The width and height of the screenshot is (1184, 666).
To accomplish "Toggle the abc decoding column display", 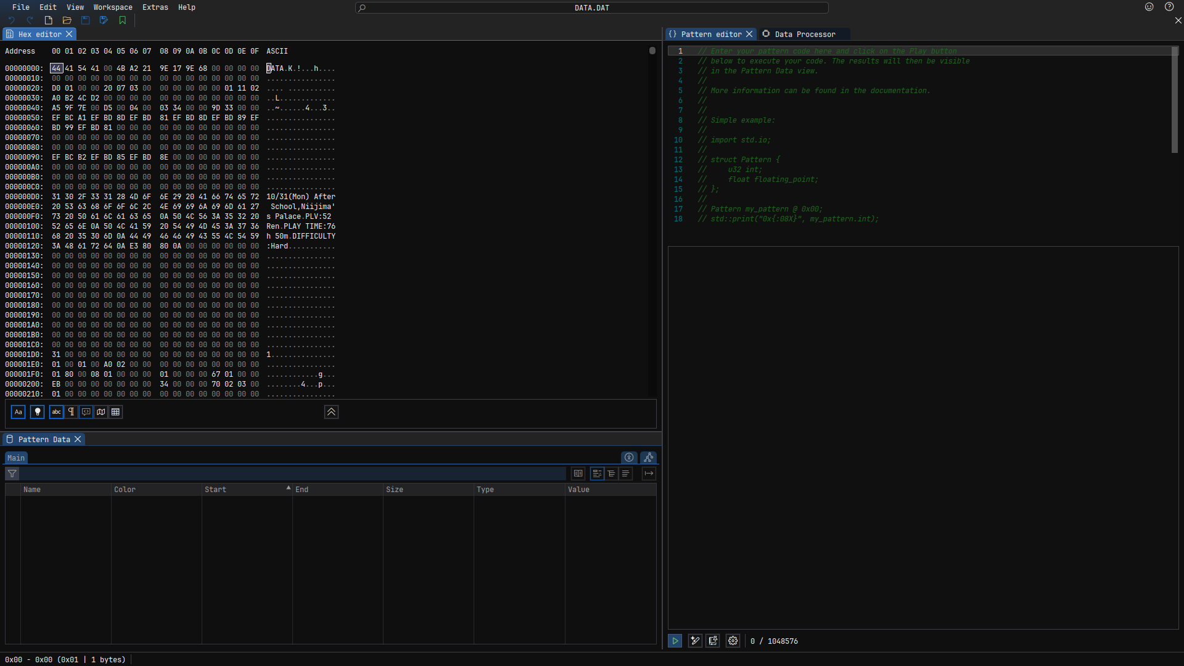I will (x=56, y=412).
